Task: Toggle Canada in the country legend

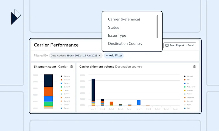Action: 188,94
